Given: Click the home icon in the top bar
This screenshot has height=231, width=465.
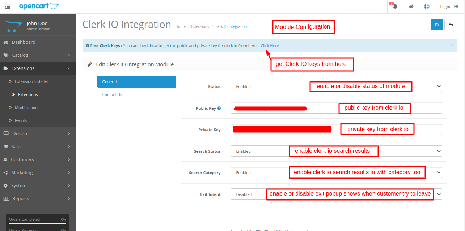Looking at the screenshot, I should (x=411, y=7).
